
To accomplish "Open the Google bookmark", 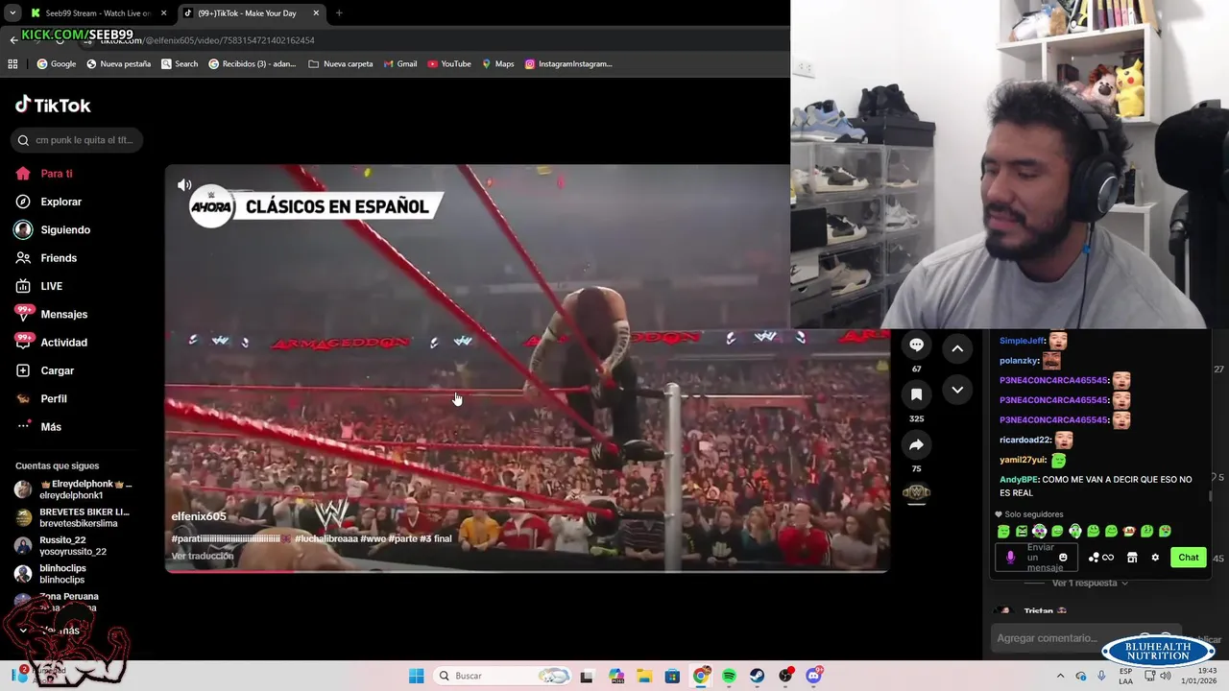I will pos(56,63).
